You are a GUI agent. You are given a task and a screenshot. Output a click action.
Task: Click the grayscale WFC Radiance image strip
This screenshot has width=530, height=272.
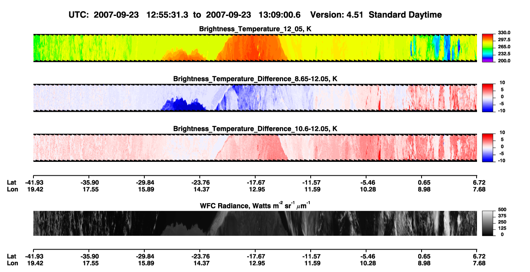point(255,223)
